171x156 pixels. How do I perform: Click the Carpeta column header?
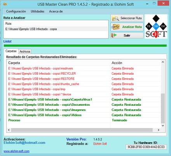(x=59, y=63)
